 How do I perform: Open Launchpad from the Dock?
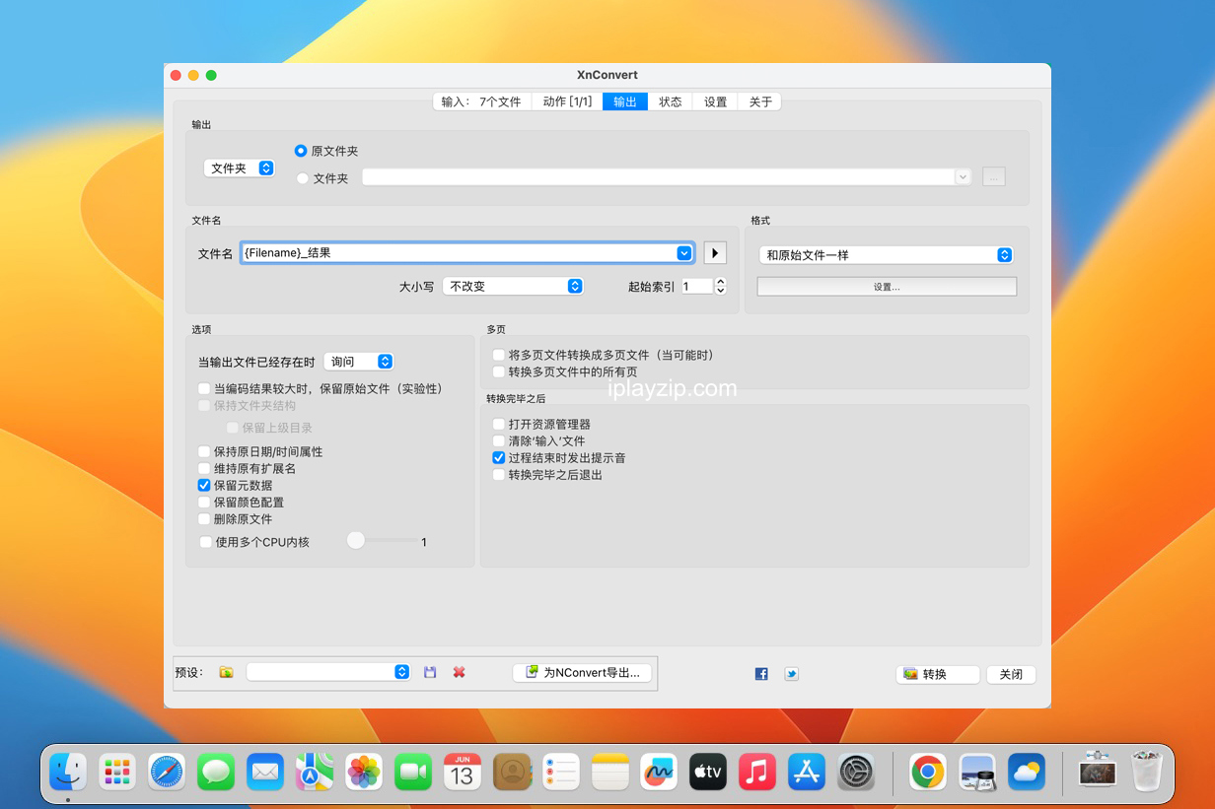click(117, 772)
